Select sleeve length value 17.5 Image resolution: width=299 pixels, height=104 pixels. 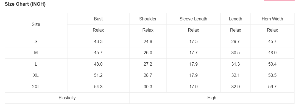coord(193,41)
